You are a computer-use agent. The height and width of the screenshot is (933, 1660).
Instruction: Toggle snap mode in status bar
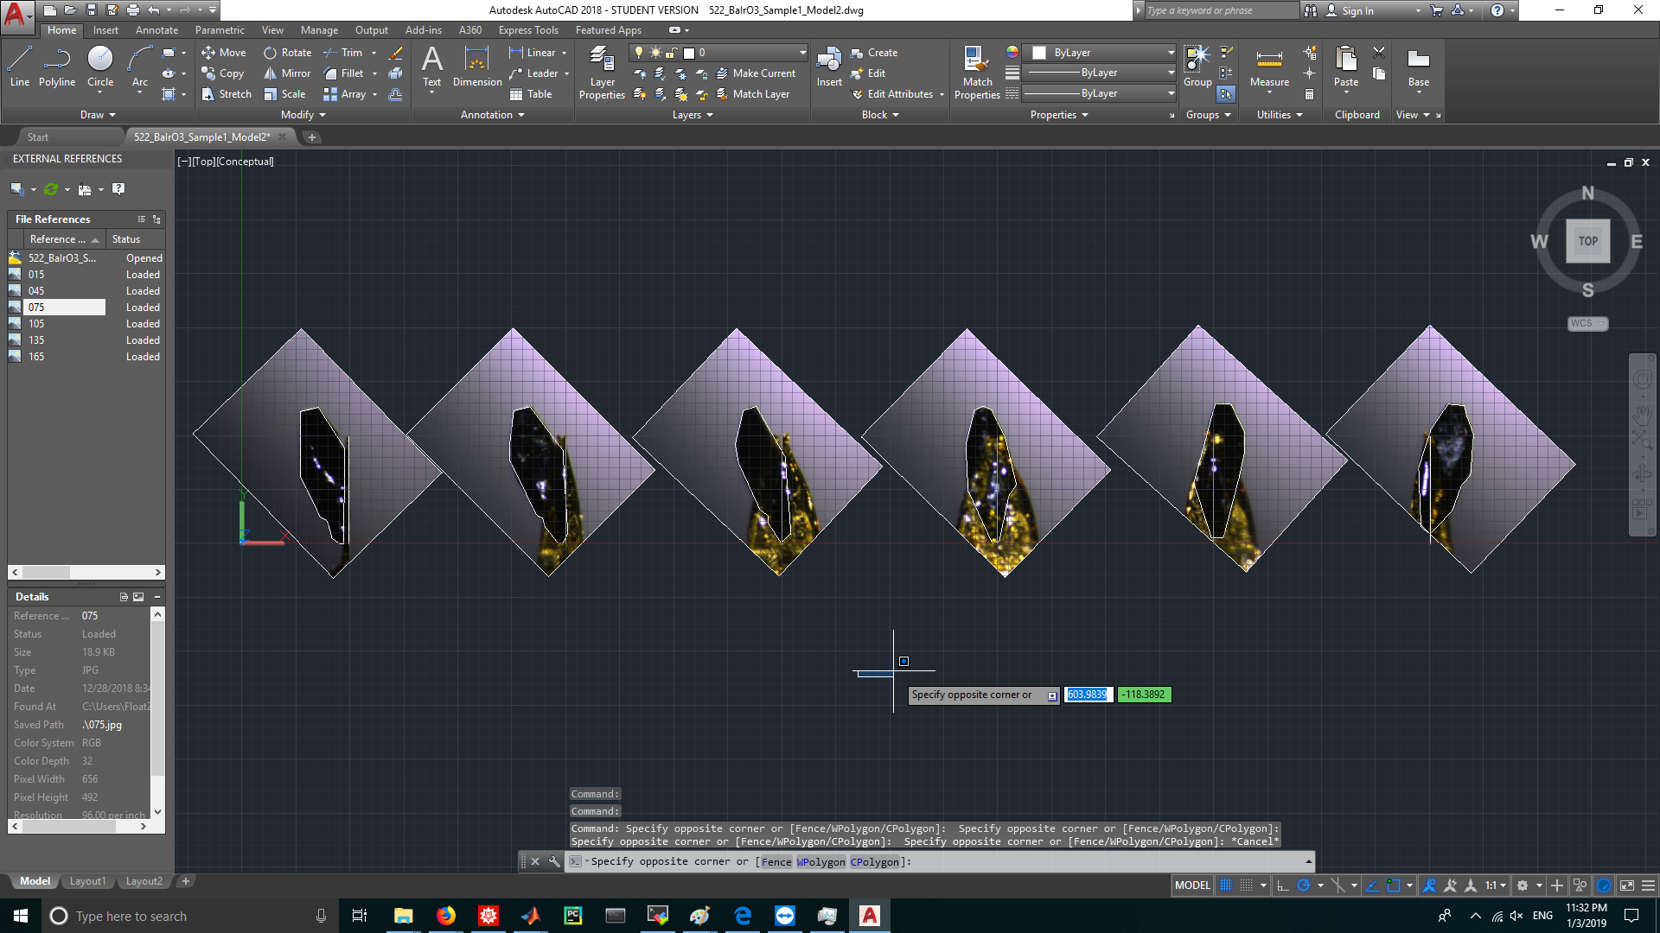1246,885
